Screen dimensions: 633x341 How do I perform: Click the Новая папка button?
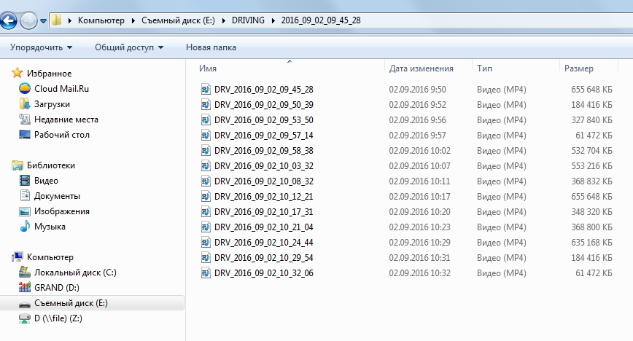tap(211, 47)
